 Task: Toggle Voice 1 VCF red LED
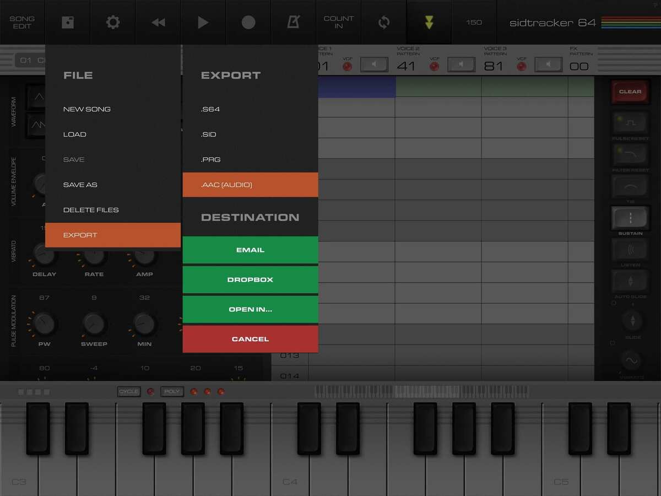point(348,66)
